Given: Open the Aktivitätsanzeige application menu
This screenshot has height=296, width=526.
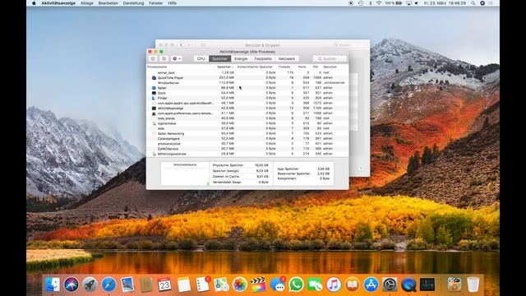Looking at the screenshot, I should (58, 3).
